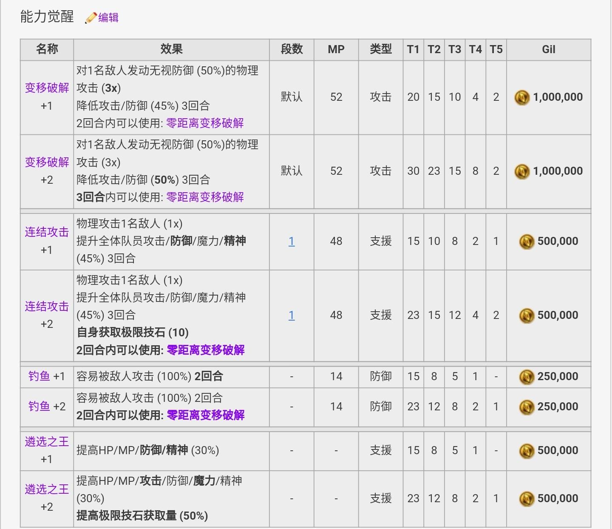612x529 pixels.
Task: Click the T1 column header
Action: tap(413, 49)
